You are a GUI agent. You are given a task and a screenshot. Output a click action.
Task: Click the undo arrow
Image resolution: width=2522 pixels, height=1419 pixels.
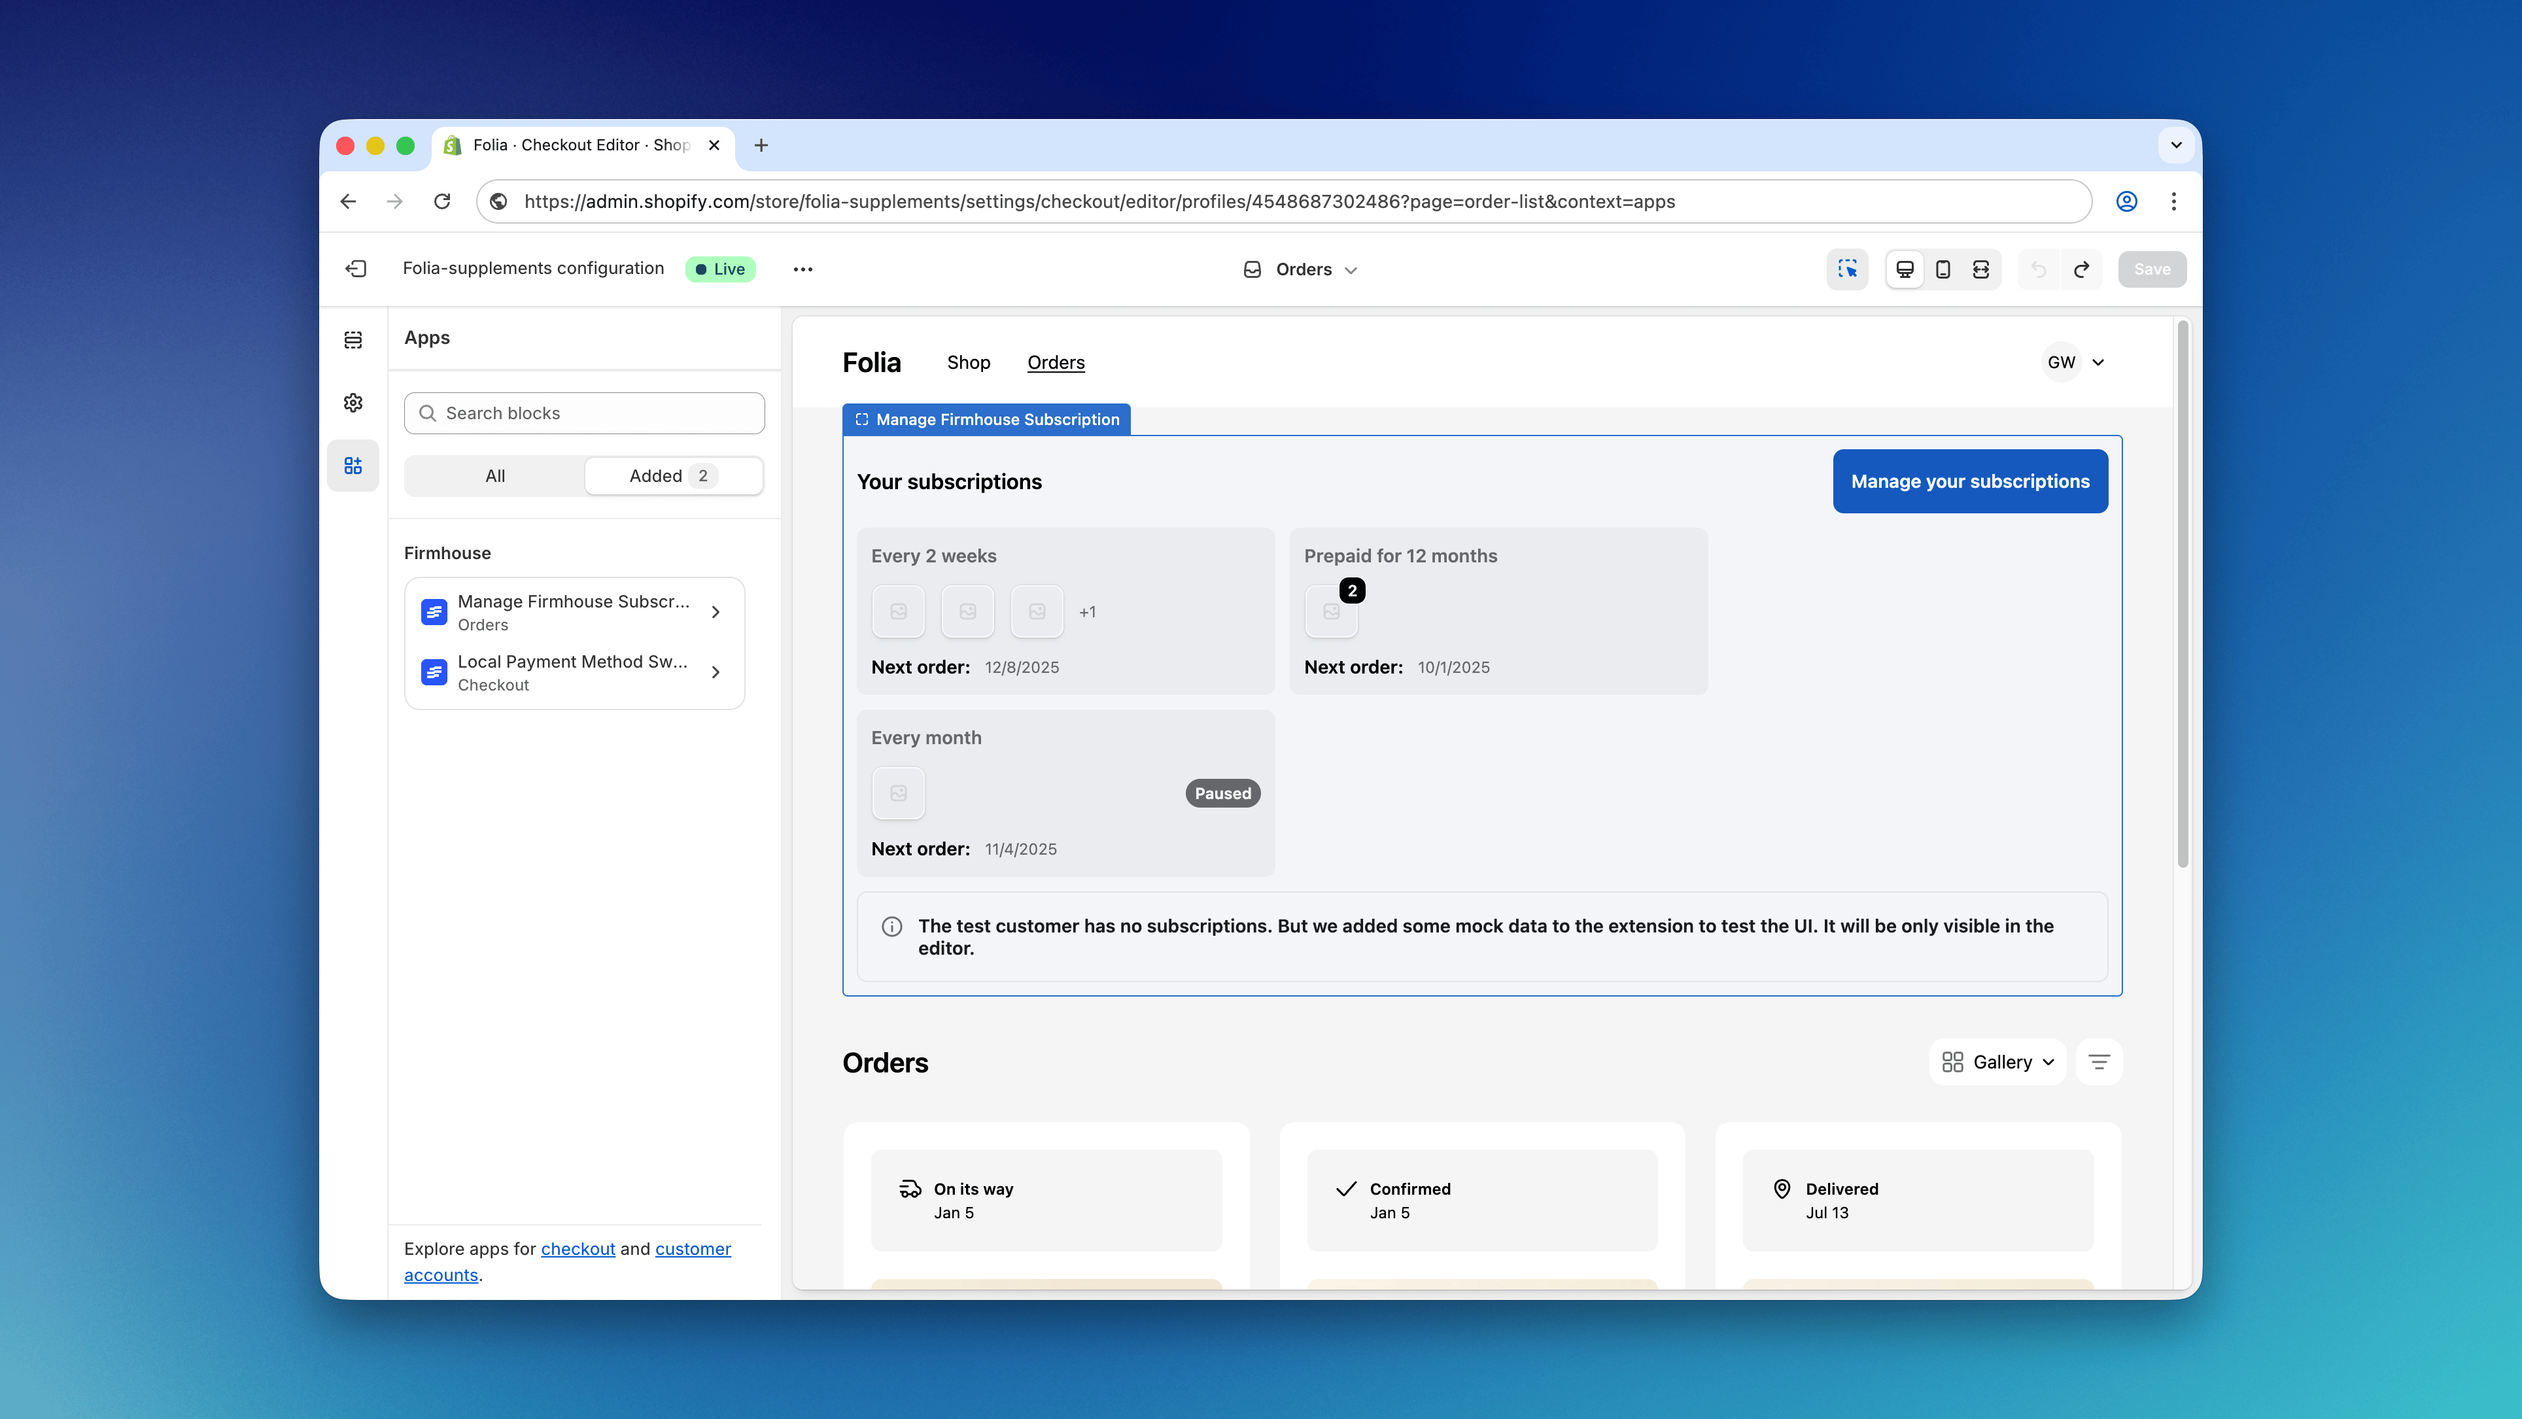[x=2039, y=269]
